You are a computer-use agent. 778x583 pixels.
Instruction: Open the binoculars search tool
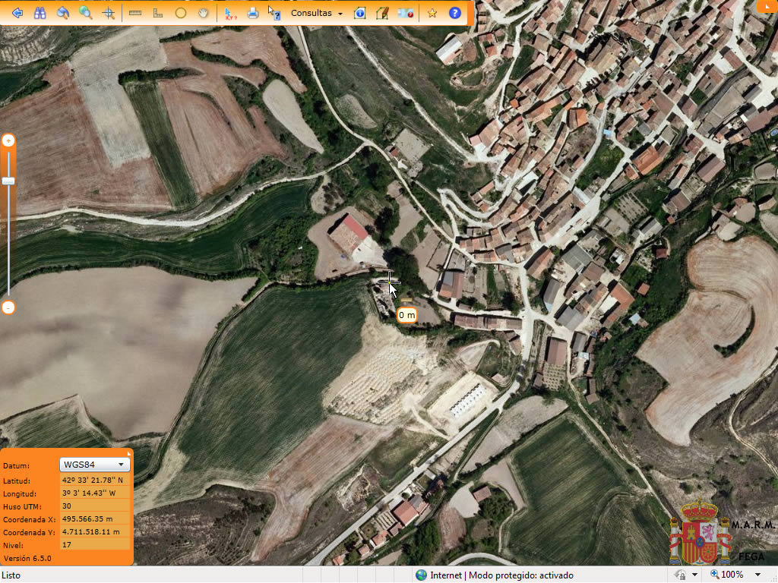click(x=40, y=13)
